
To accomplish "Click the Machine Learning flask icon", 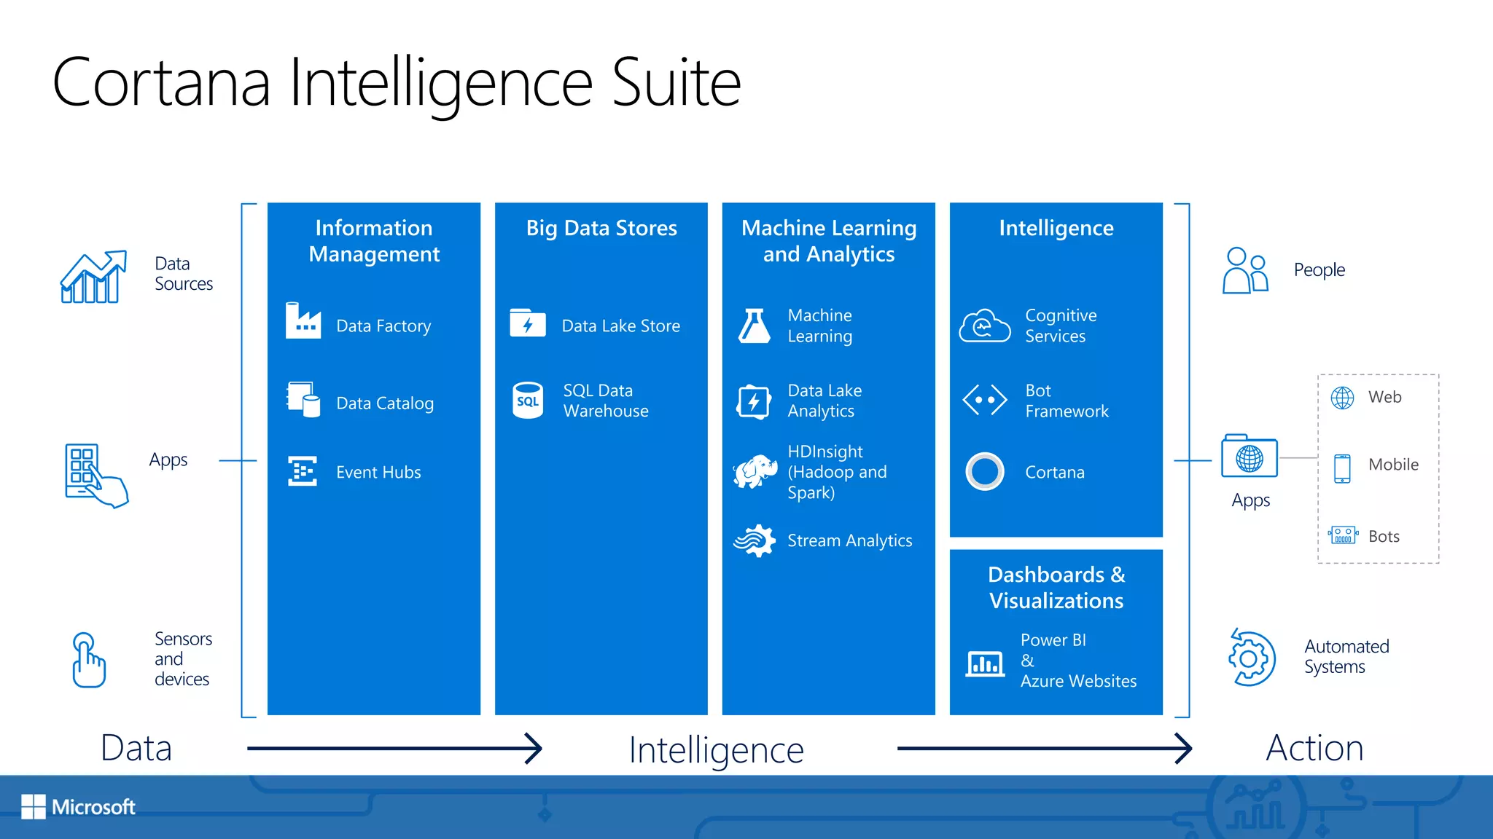I will click(755, 326).
